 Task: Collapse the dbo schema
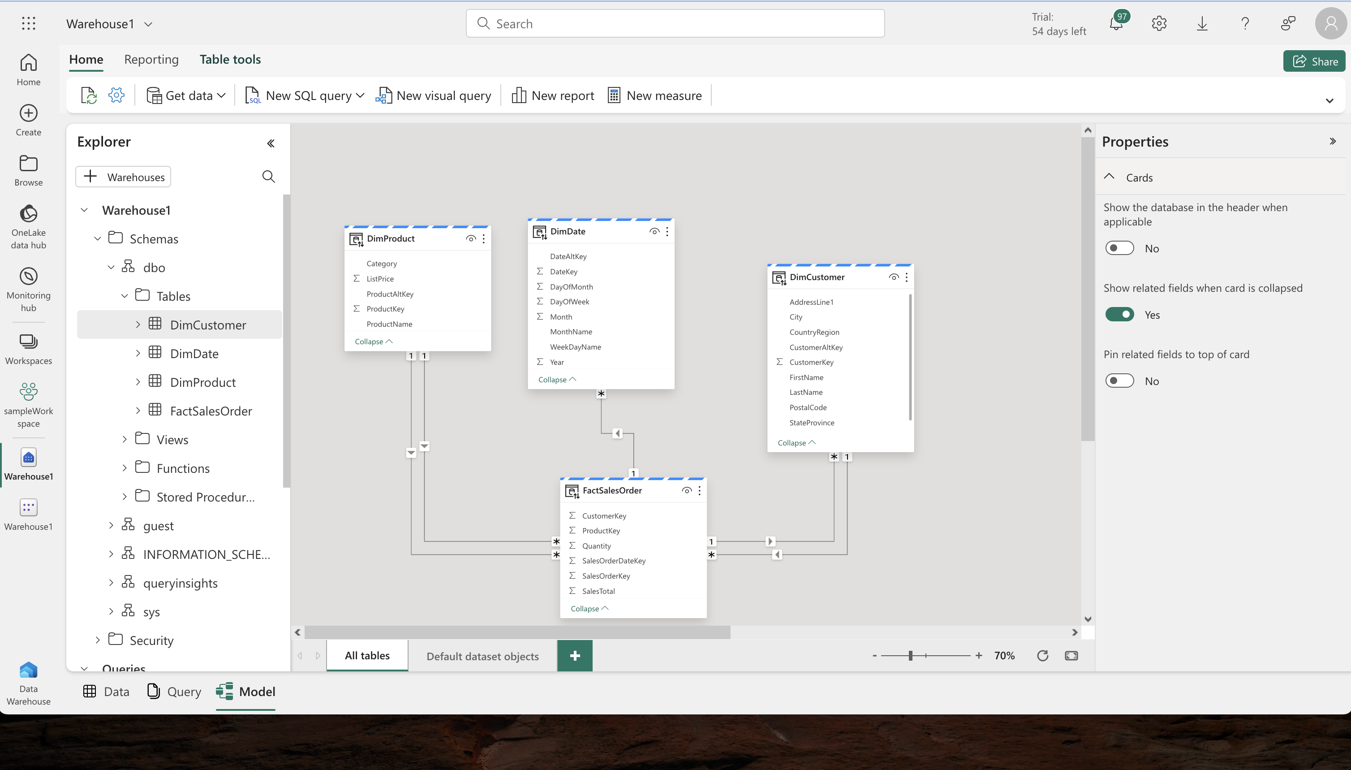point(111,267)
